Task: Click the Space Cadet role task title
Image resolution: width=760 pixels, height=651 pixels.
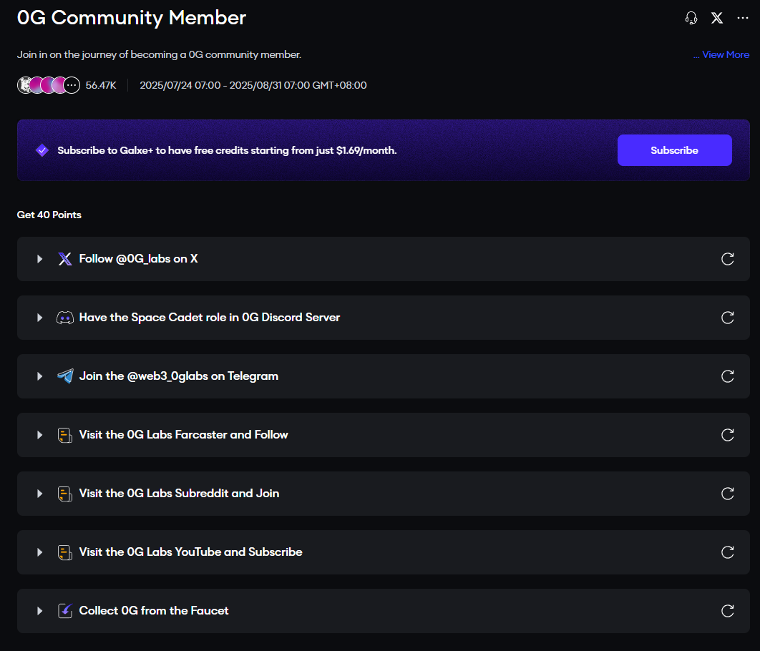Action: [x=210, y=317]
